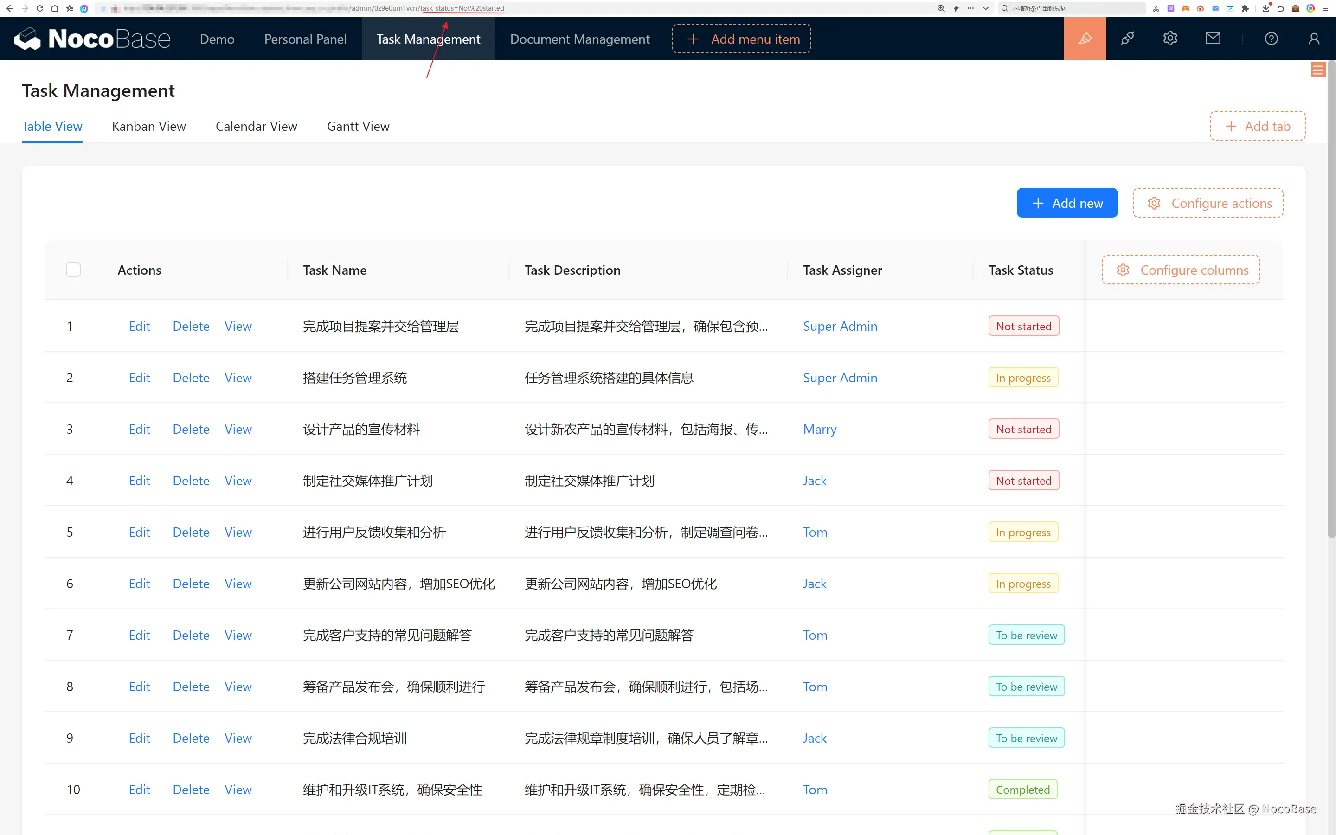Click the browser search input field

pyautogui.click(x=1071, y=8)
